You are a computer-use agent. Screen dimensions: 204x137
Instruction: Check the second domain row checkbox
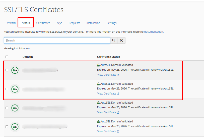(7, 89)
